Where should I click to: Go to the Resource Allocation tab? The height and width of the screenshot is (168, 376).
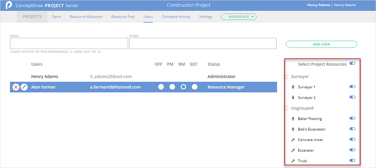[x=86, y=17]
